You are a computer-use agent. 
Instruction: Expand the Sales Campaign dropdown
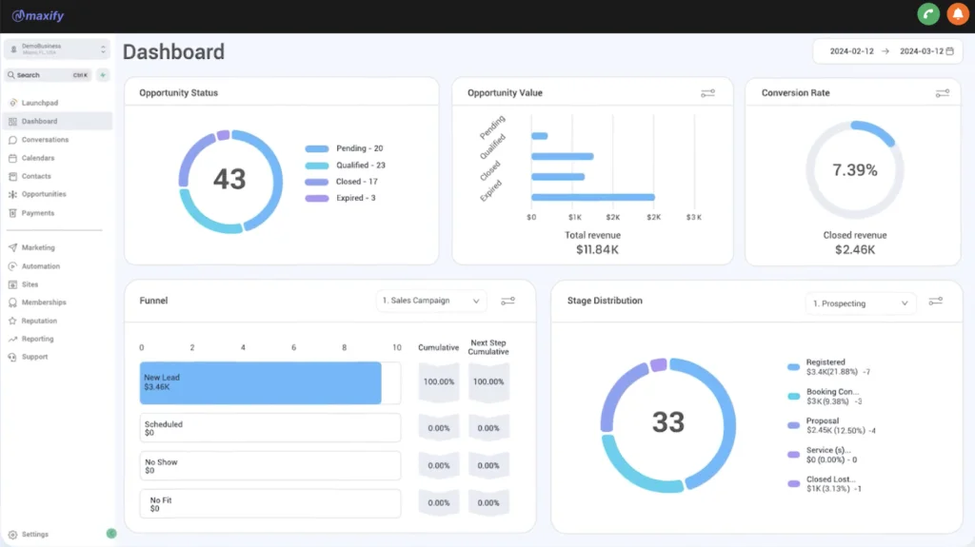[x=431, y=301]
